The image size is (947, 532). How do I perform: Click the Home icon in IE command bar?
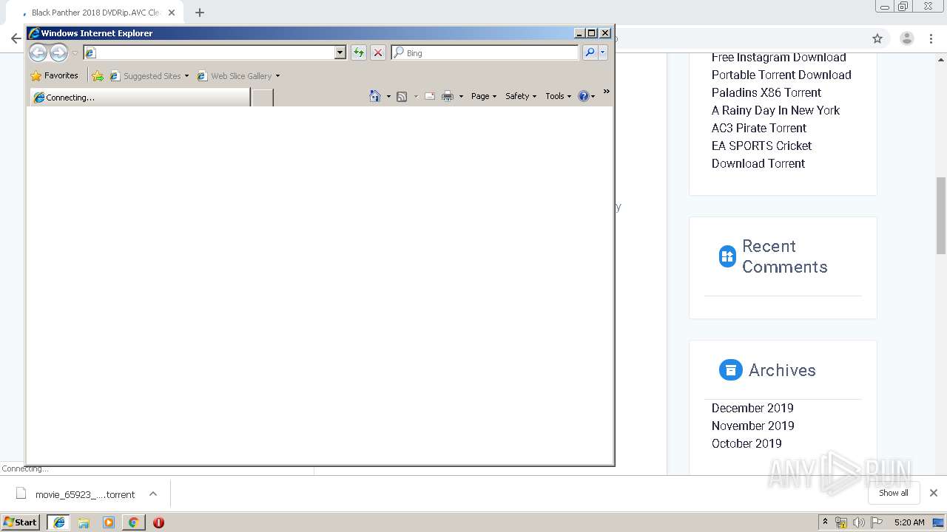click(x=375, y=96)
